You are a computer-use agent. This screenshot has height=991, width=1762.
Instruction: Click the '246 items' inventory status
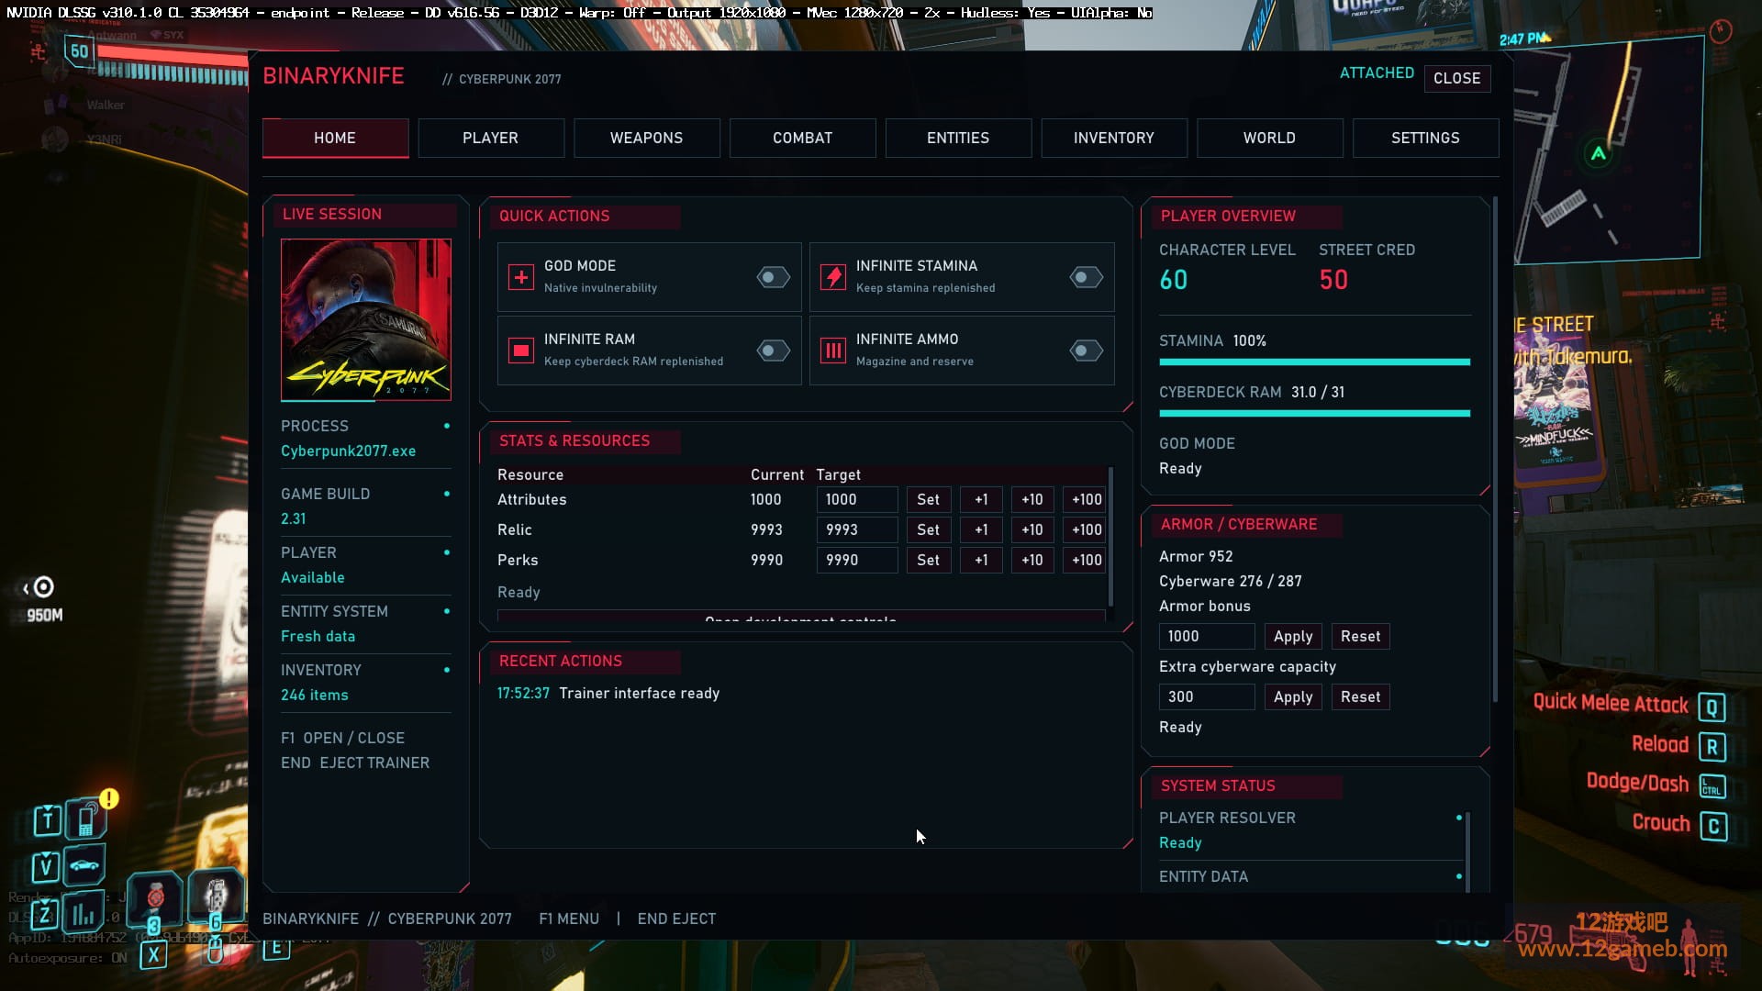[x=315, y=695]
